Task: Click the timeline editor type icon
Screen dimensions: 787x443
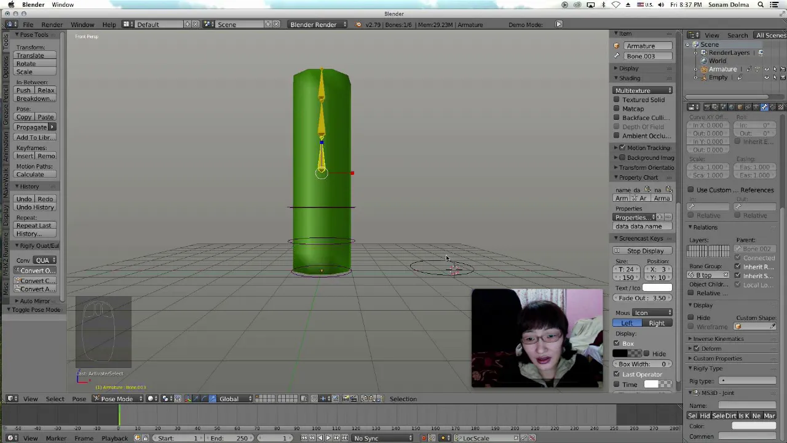Action: (x=10, y=438)
